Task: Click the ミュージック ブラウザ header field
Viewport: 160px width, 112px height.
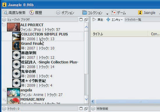Action: 42,19
